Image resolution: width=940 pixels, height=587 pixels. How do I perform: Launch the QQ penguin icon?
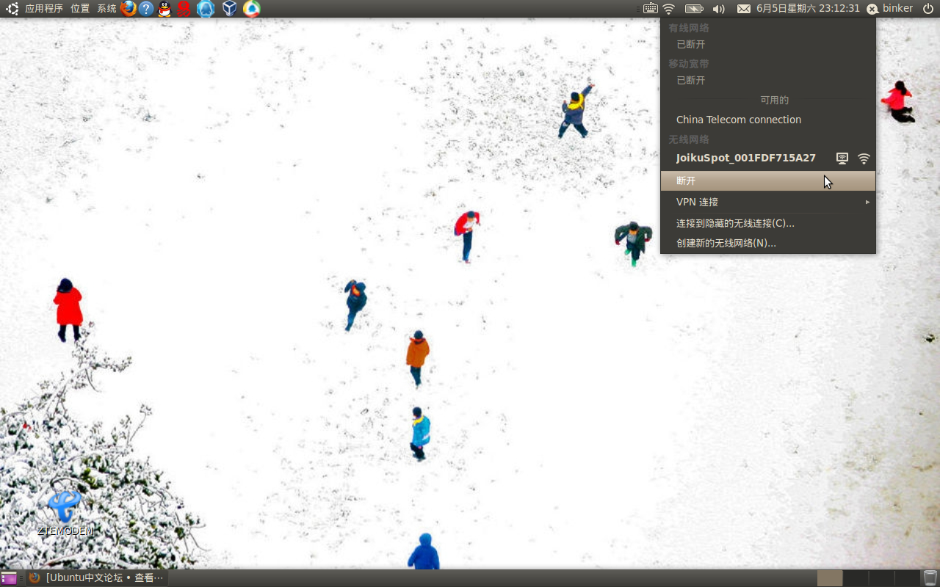point(164,9)
